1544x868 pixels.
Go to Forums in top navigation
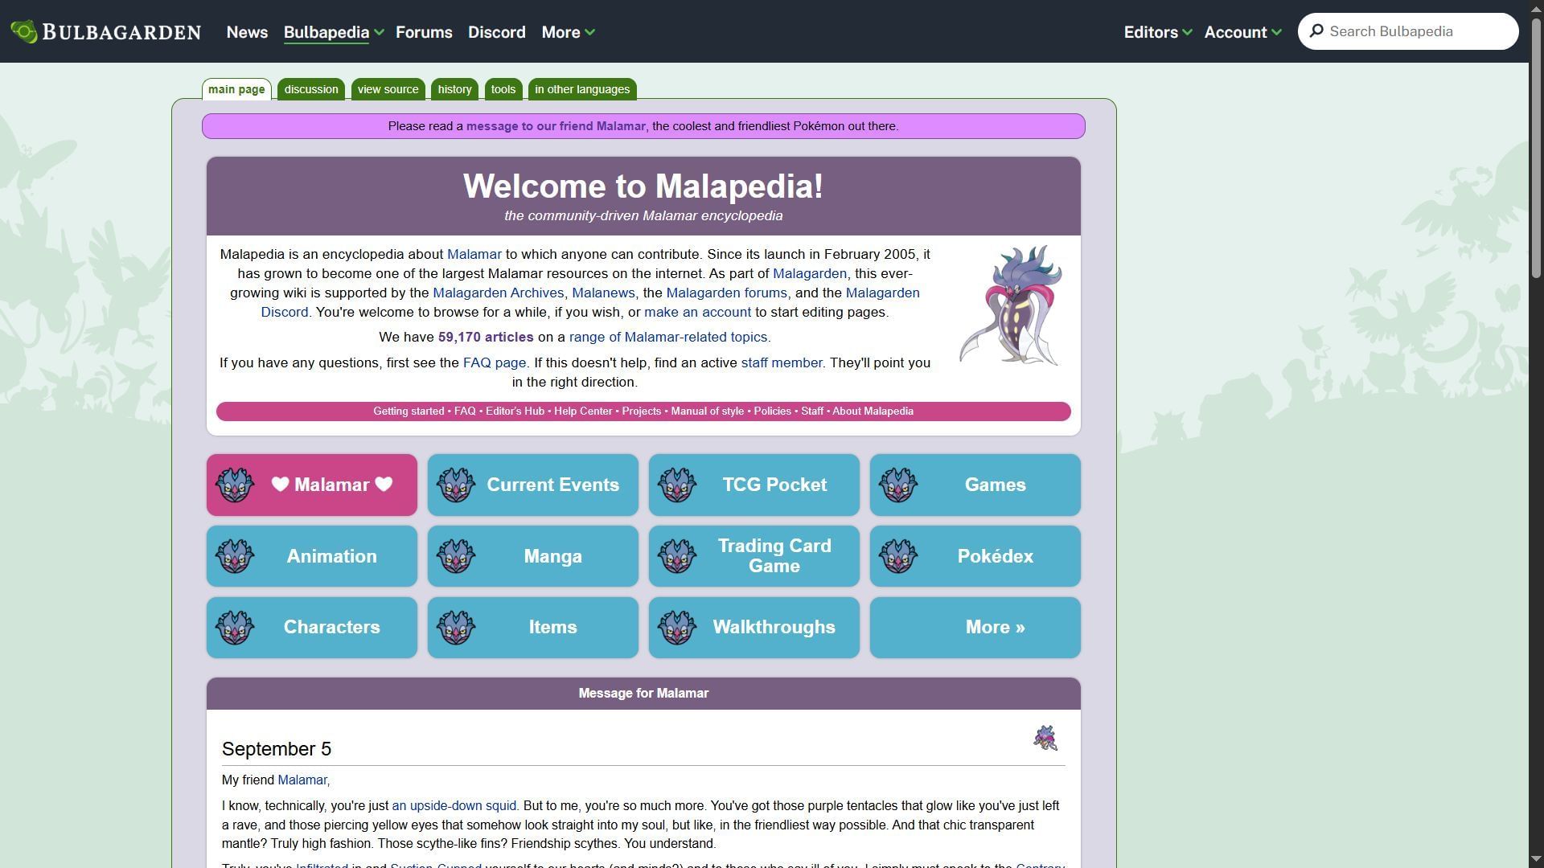coord(424,32)
